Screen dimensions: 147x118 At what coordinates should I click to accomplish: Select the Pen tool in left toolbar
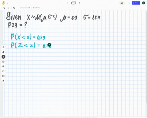pyautogui.click(x=3, y=47)
